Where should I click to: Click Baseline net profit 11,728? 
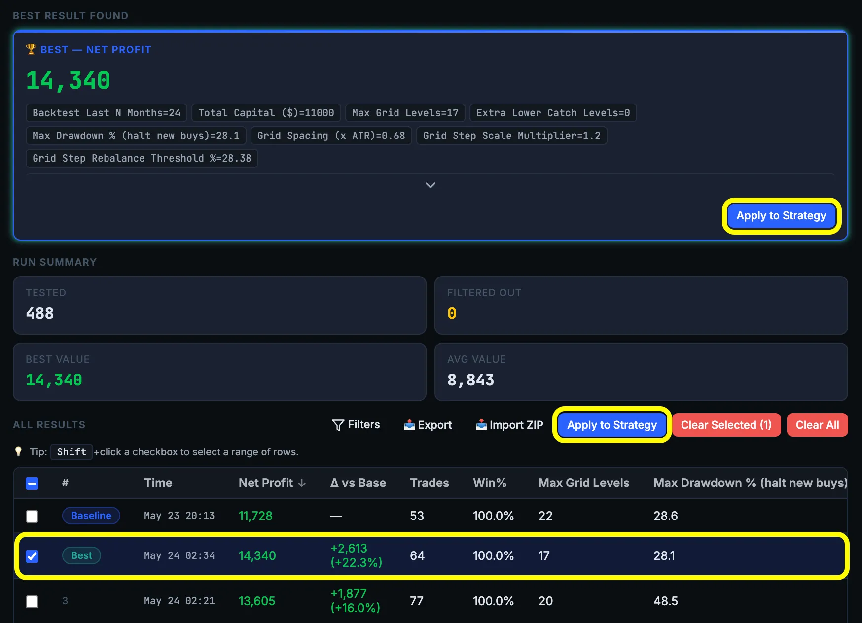[x=255, y=516]
